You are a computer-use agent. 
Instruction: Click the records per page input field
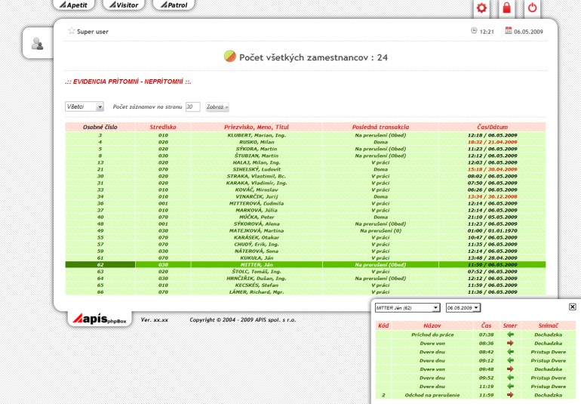(192, 107)
